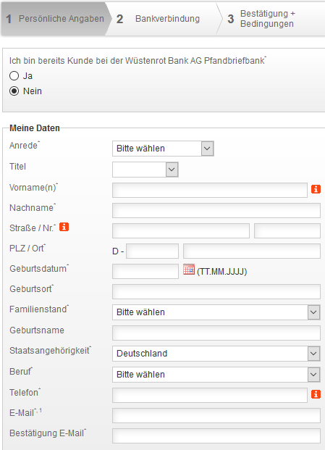325x450 pixels.
Task: Focus the E-Mail text field
Action: tap(216, 415)
